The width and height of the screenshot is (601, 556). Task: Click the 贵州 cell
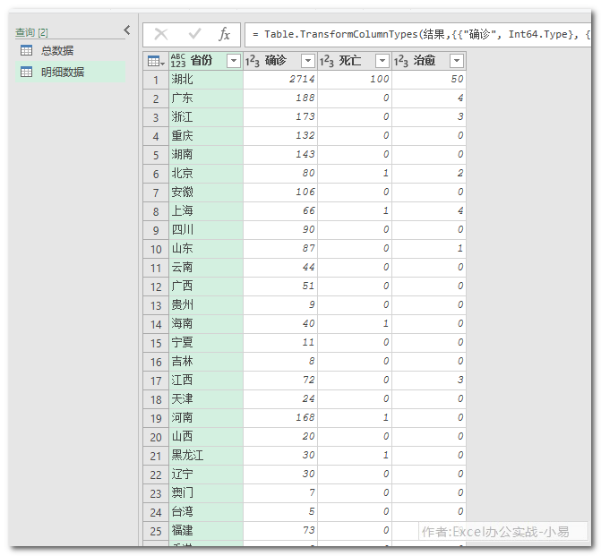coord(206,304)
